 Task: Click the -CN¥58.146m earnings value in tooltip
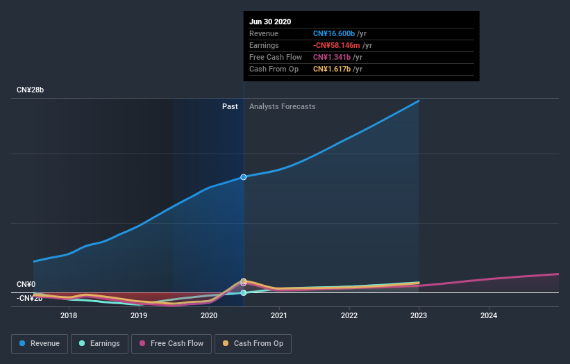coord(337,45)
